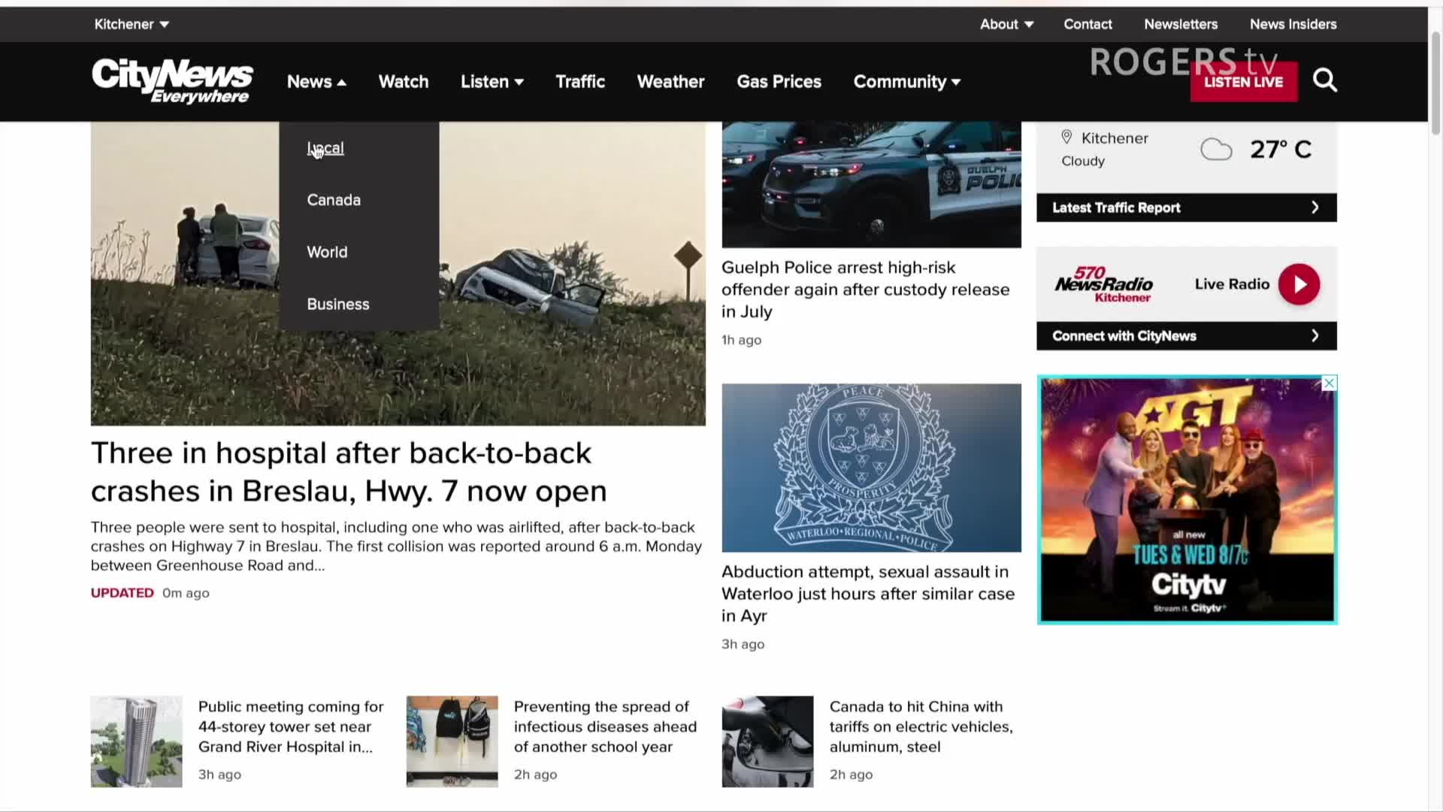
Task: Click the Kitchener location pin icon
Action: pyautogui.click(x=1066, y=138)
